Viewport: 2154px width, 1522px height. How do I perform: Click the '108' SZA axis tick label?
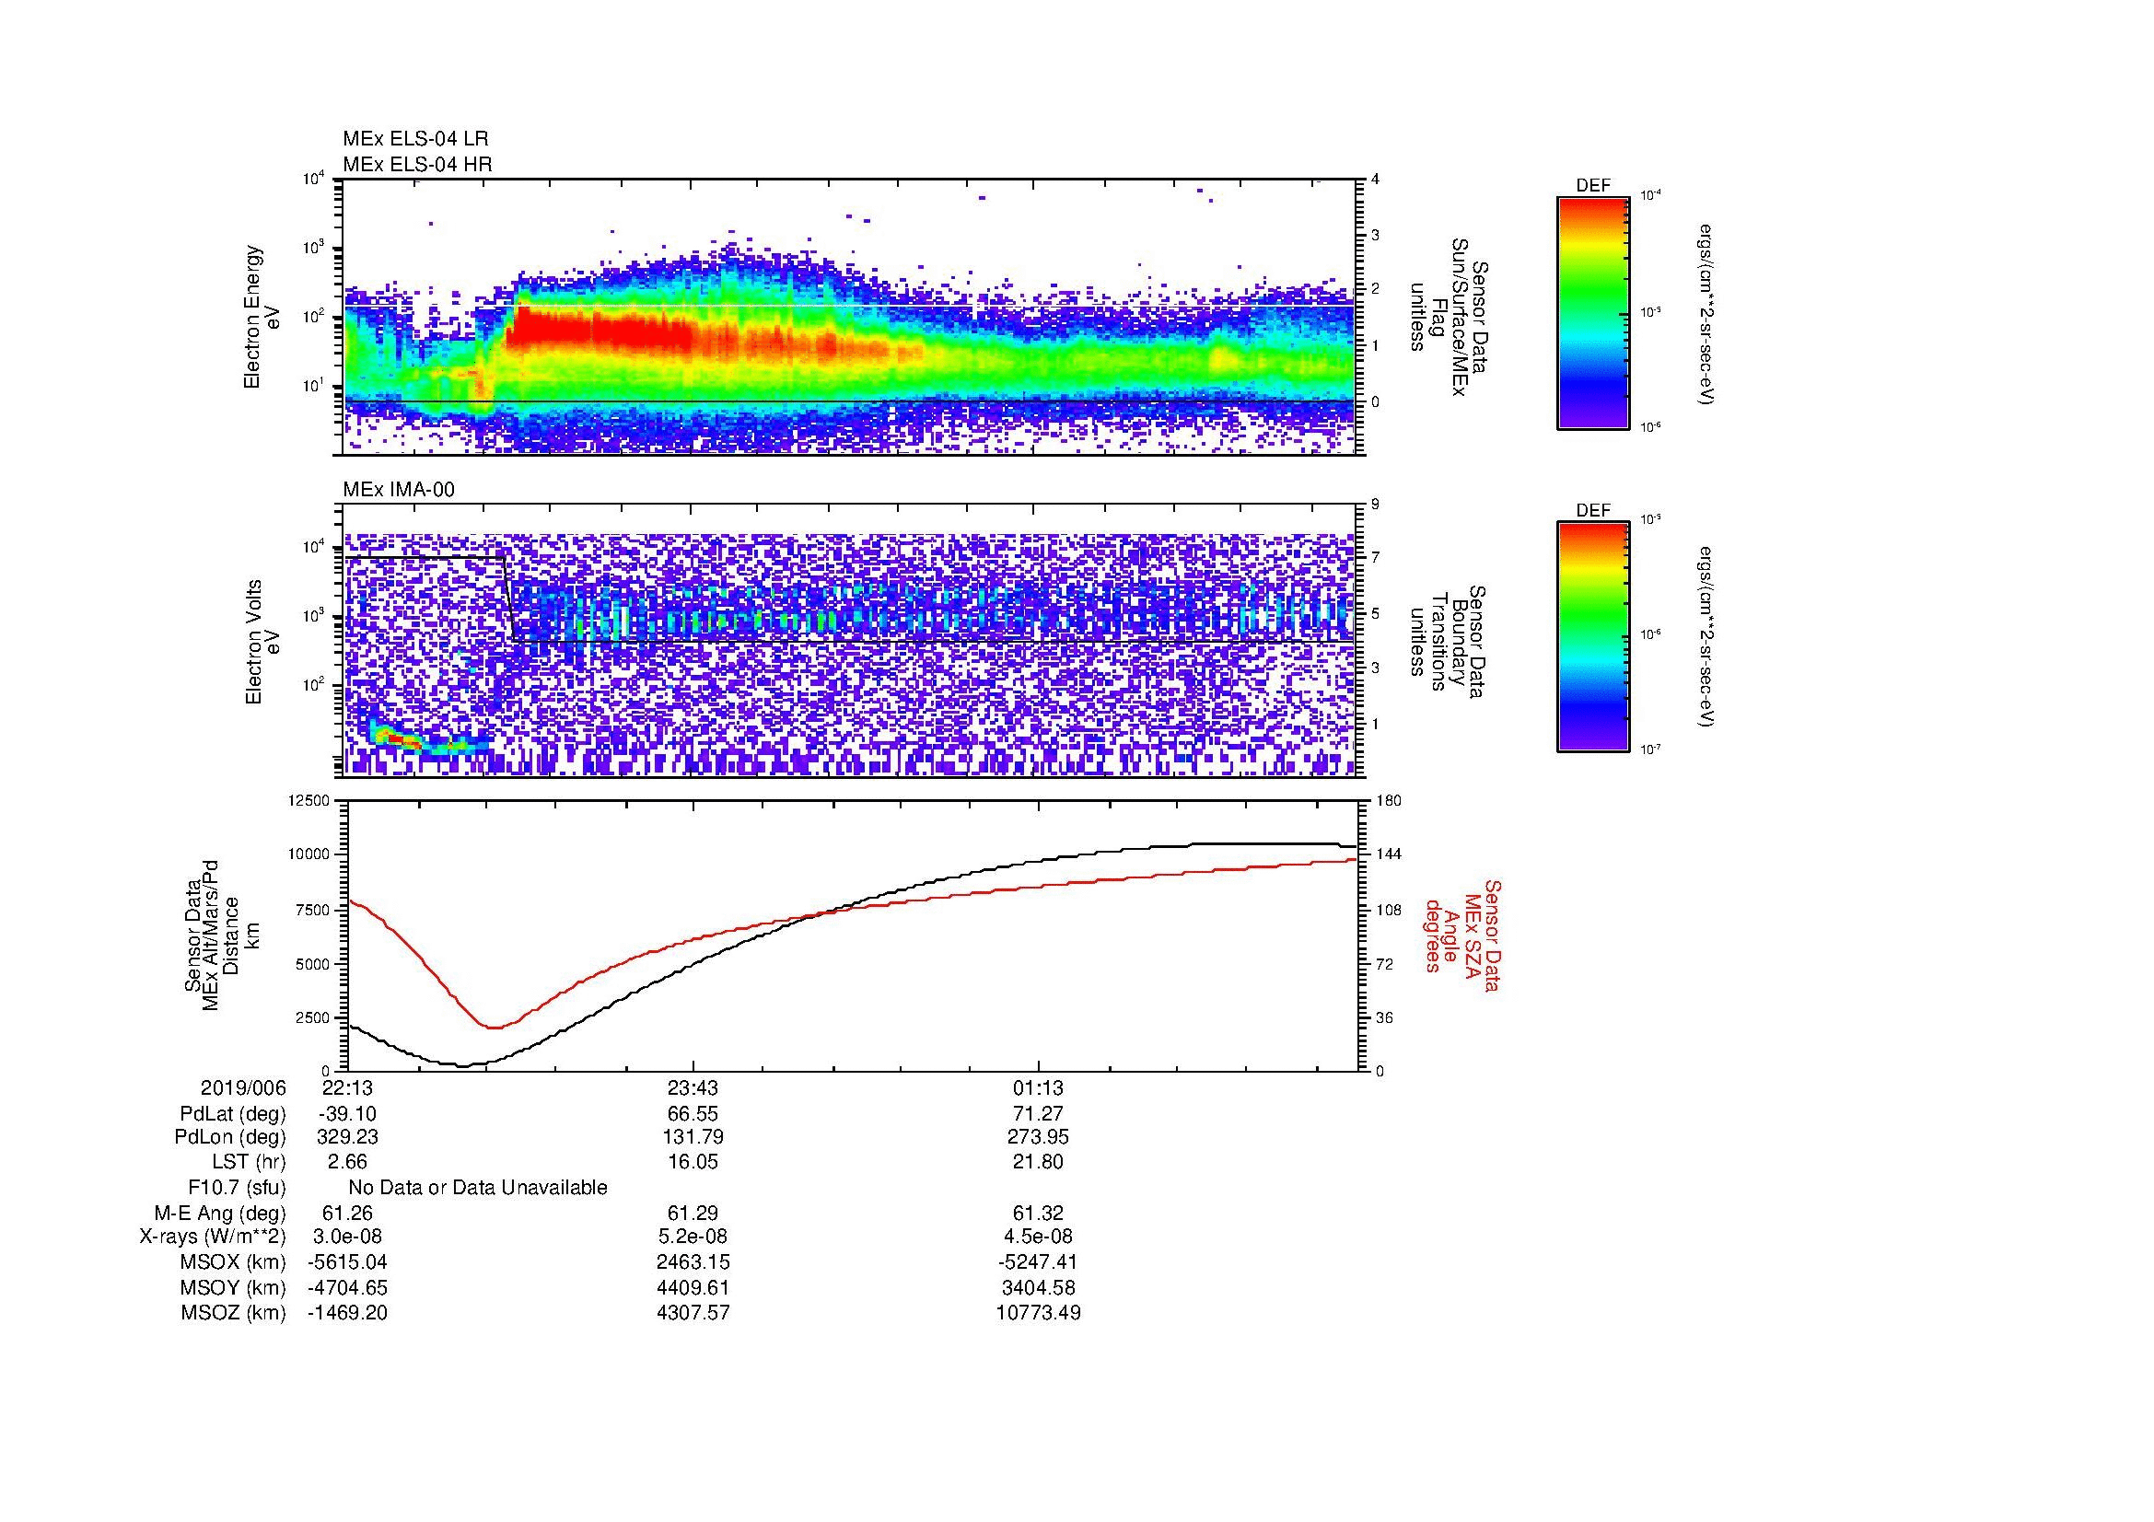click(x=1388, y=910)
